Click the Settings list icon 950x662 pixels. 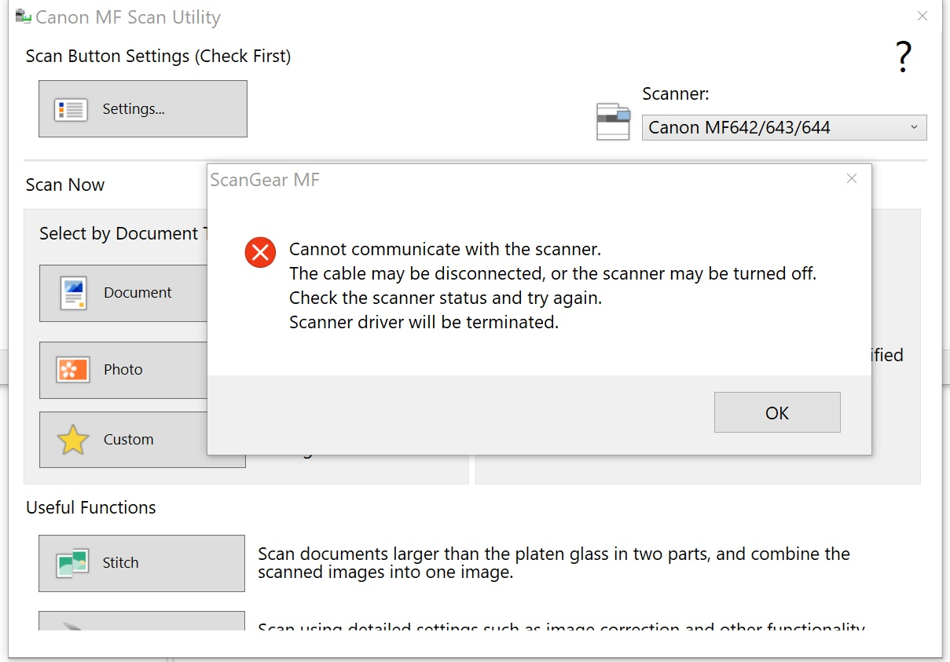click(71, 108)
